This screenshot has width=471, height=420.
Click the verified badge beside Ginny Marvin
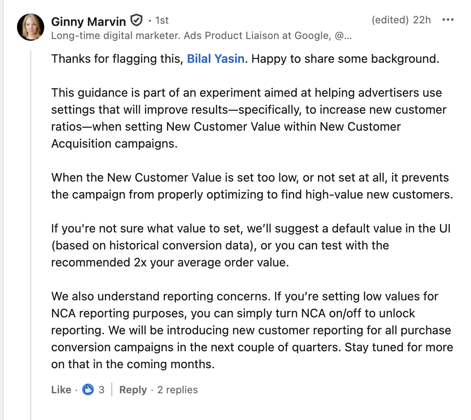[136, 20]
